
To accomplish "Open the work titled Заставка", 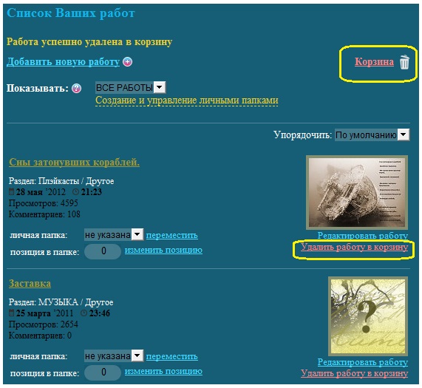I will click(30, 283).
